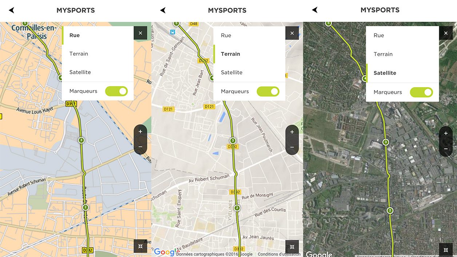The image size is (457, 257).
Task: Exit fullscreen on the terrain map
Action: point(292,247)
